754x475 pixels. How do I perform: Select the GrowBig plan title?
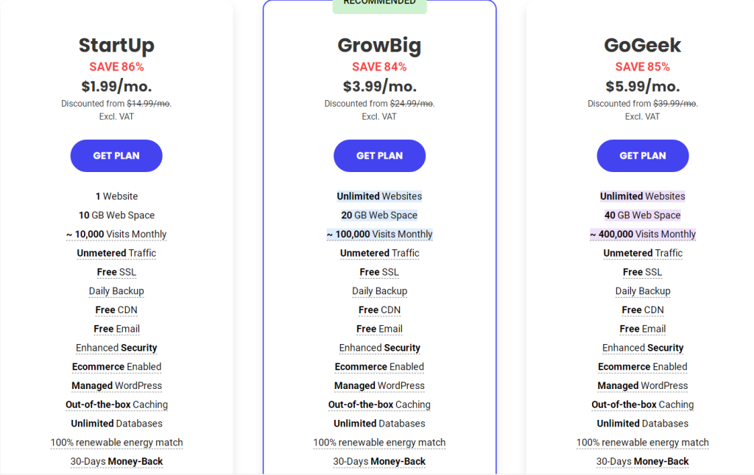(x=379, y=46)
